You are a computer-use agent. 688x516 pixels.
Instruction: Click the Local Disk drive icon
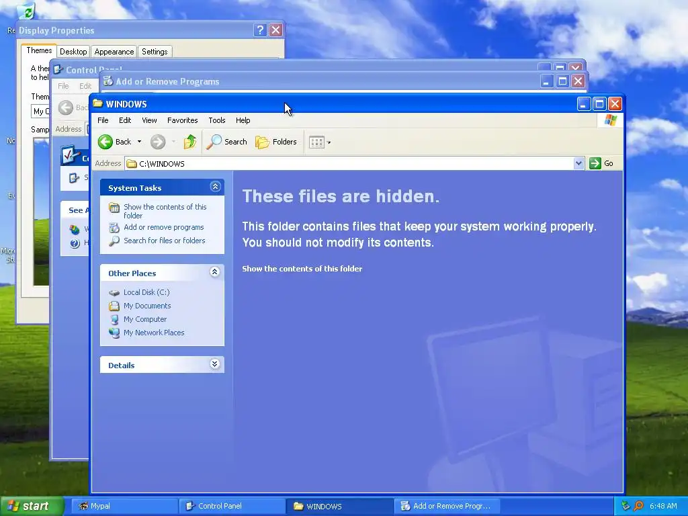pyautogui.click(x=114, y=293)
